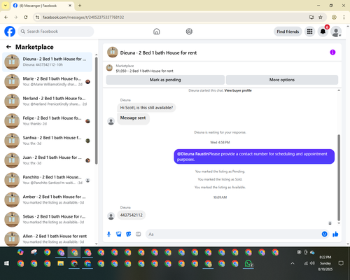Open the Chrome three-dot menu
The width and height of the screenshot is (350, 280).
click(344, 17)
